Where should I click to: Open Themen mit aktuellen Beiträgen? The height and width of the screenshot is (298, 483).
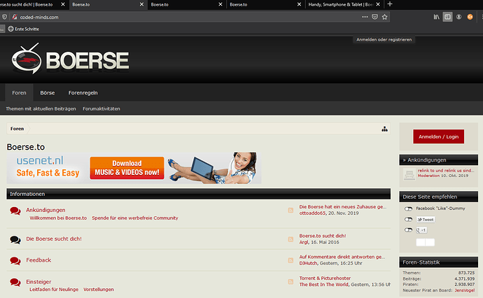pos(41,108)
